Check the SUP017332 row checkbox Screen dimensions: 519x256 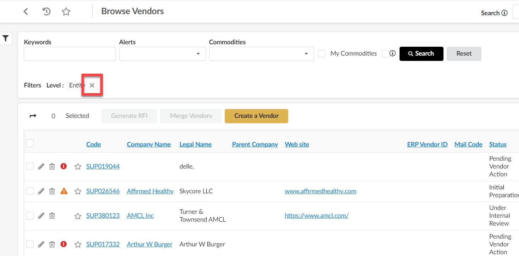point(30,244)
